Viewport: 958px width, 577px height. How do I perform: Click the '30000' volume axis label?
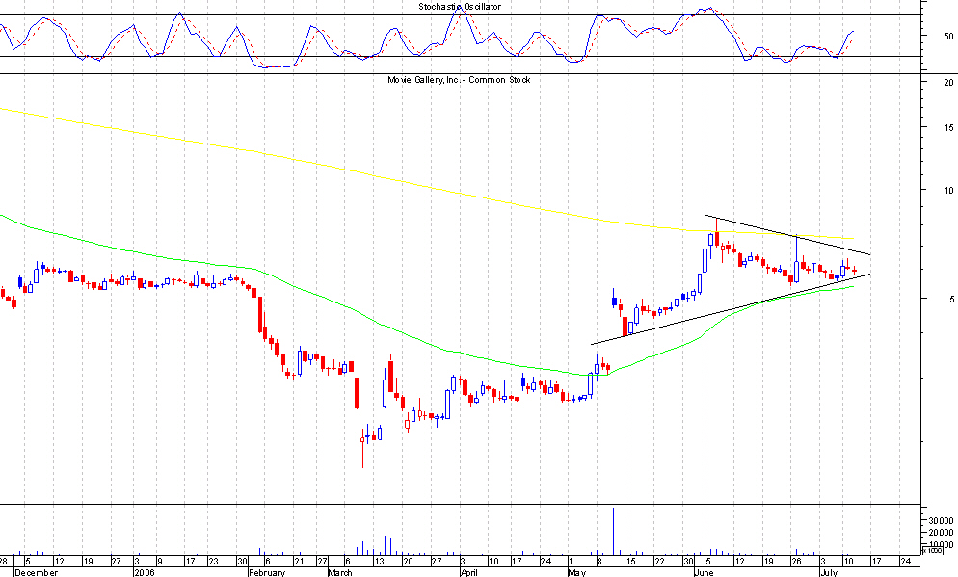[941, 521]
